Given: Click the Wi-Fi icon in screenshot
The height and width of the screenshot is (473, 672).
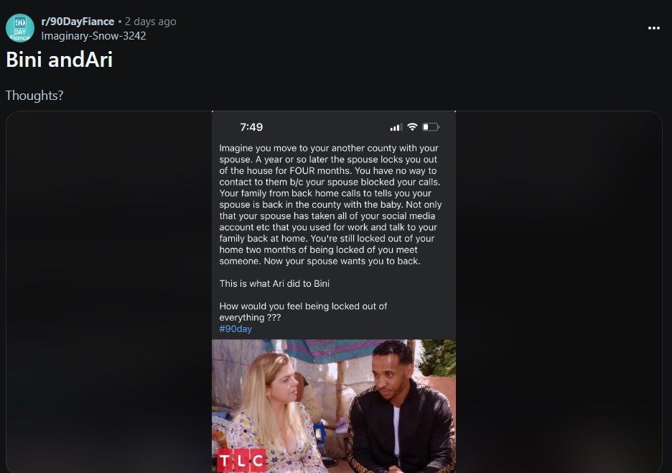Looking at the screenshot, I should (x=412, y=127).
